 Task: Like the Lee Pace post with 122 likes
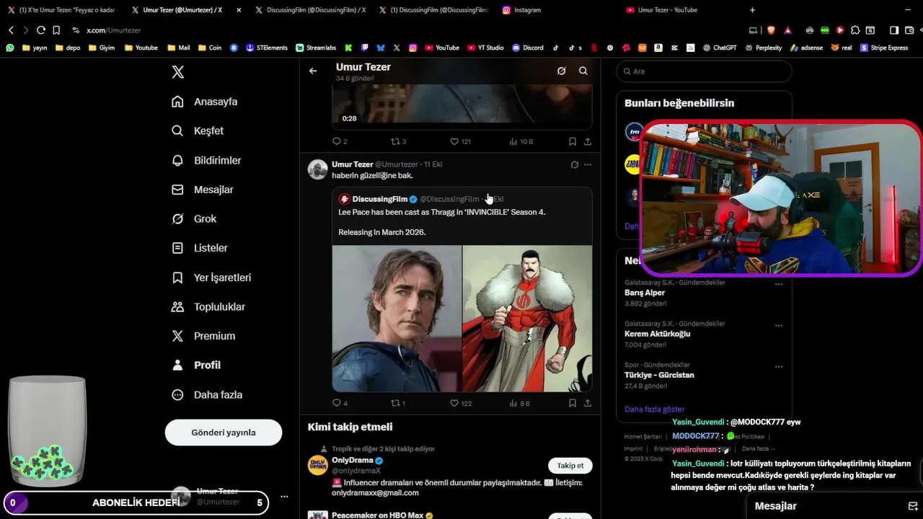460,403
